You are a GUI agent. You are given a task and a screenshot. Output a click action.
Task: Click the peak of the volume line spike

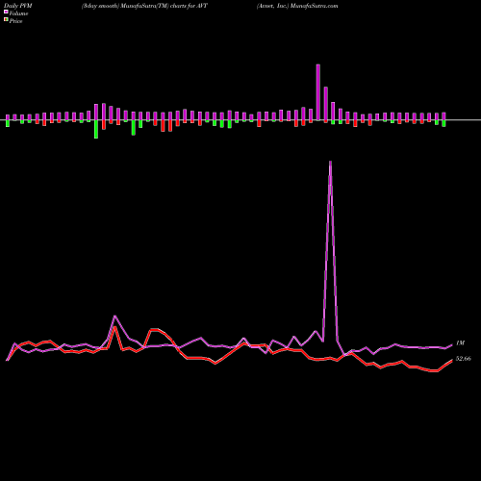[x=330, y=162]
